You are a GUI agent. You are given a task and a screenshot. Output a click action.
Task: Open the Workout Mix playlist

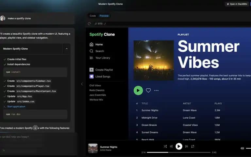[96, 99]
